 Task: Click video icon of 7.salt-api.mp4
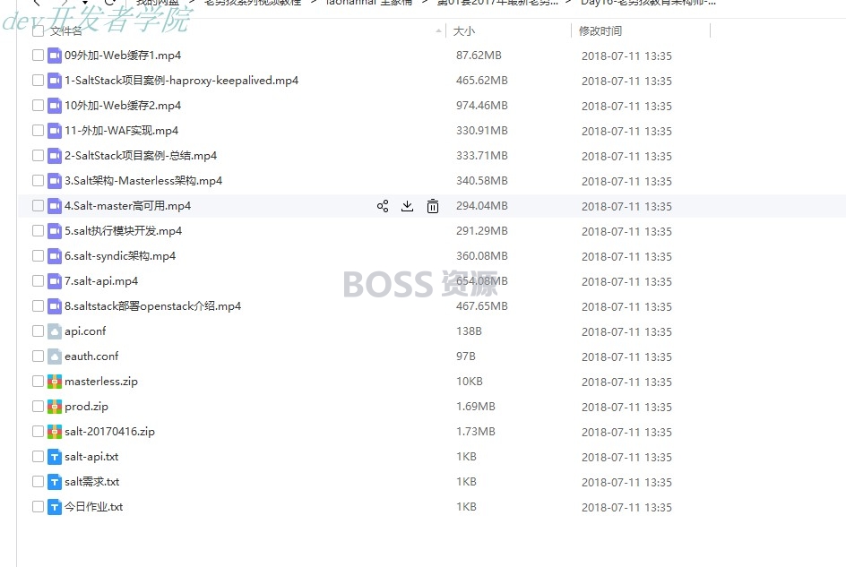[x=55, y=281]
